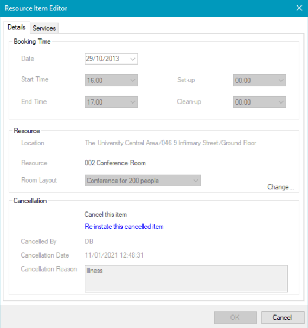Expand the Start Time dropdown arrow
The width and height of the screenshot is (308, 328).
coord(133,80)
